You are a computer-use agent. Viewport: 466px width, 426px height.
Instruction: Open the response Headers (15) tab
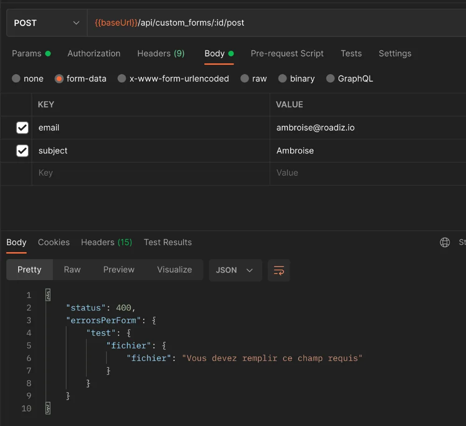(x=106, y=242)
